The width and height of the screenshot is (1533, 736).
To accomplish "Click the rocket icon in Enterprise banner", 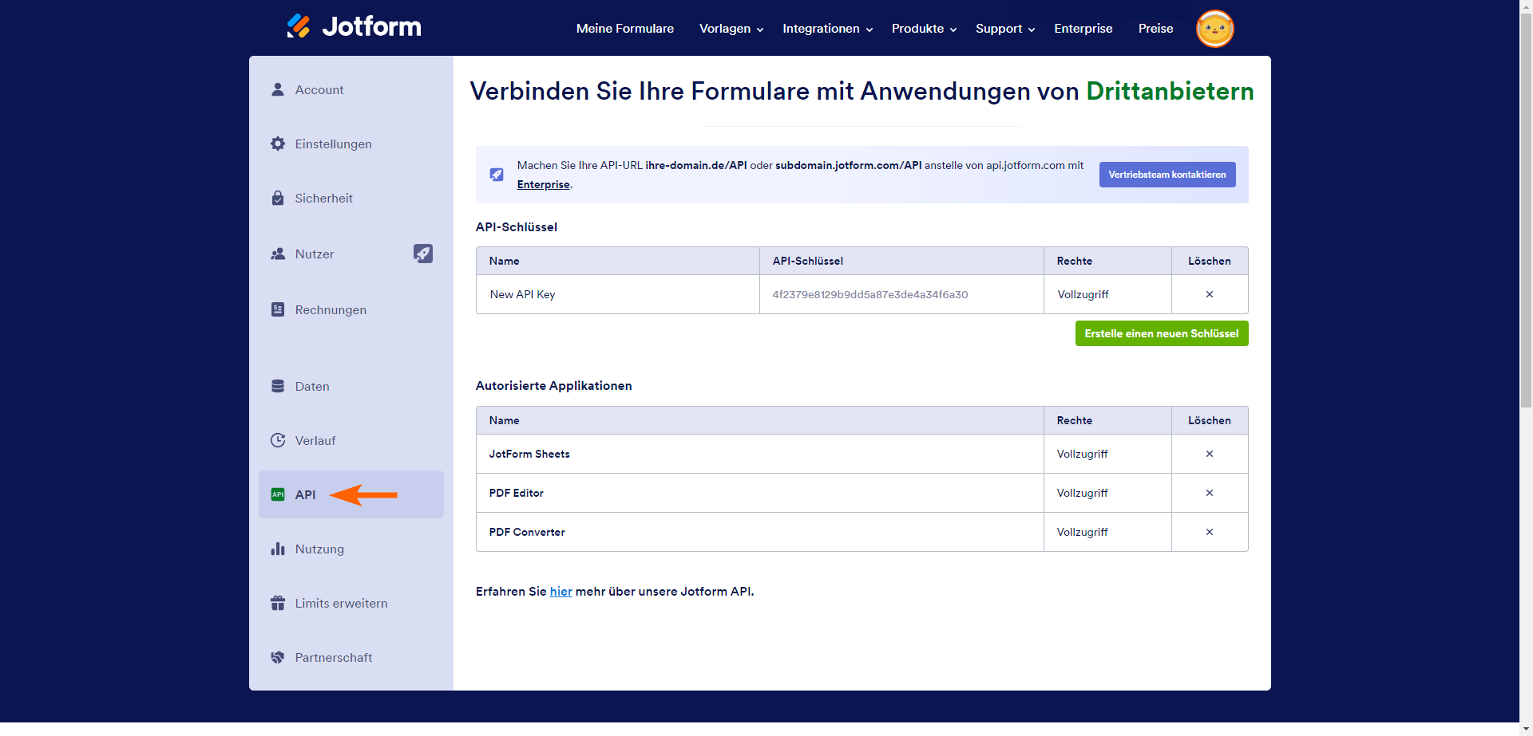I will [x=497, y=175].
